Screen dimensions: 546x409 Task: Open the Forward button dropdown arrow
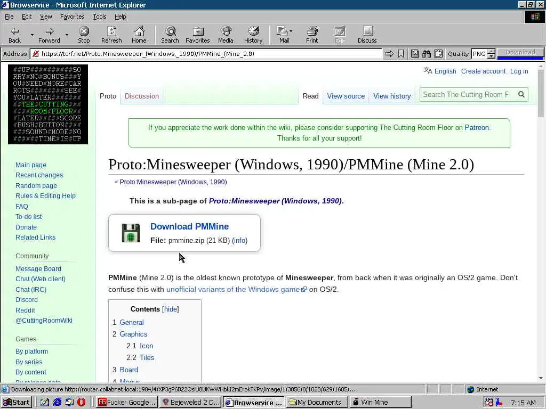67,35
